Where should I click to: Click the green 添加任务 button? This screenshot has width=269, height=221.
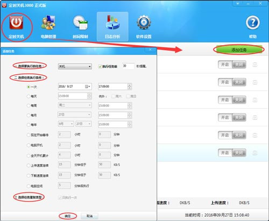239,49
